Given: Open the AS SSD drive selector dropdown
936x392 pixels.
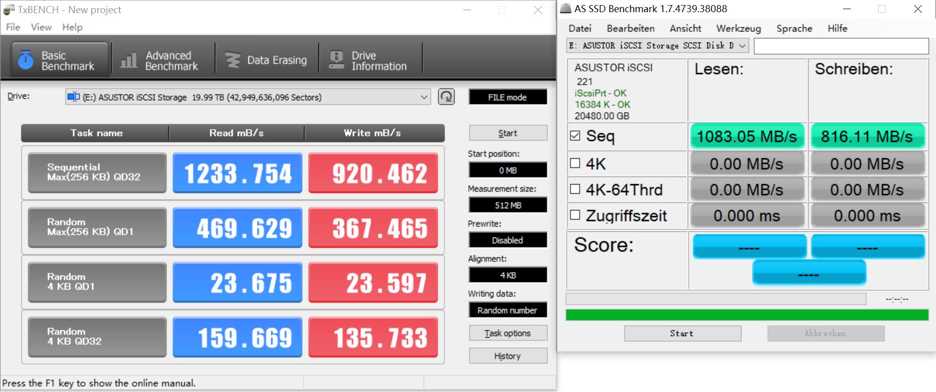Looking at the screenshot, I should tap(658, 46).
